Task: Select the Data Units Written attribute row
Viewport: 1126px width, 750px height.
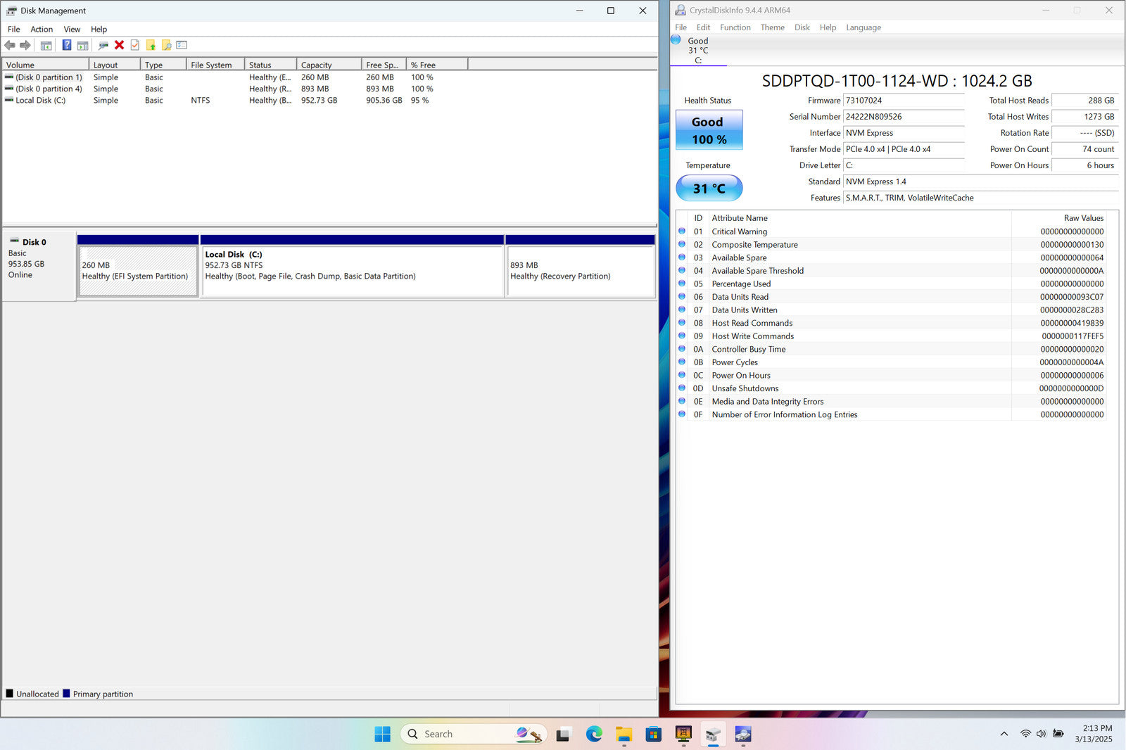Action: 891,310
